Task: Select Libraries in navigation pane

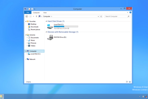Action: point(32,35)
